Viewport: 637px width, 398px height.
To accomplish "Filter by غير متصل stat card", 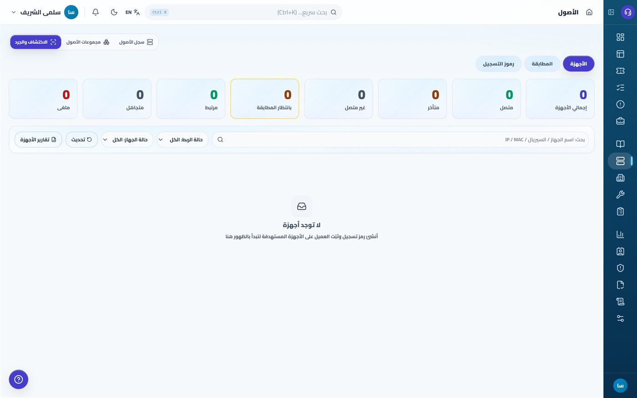I will pyautogui.click(x=339, y=99).
